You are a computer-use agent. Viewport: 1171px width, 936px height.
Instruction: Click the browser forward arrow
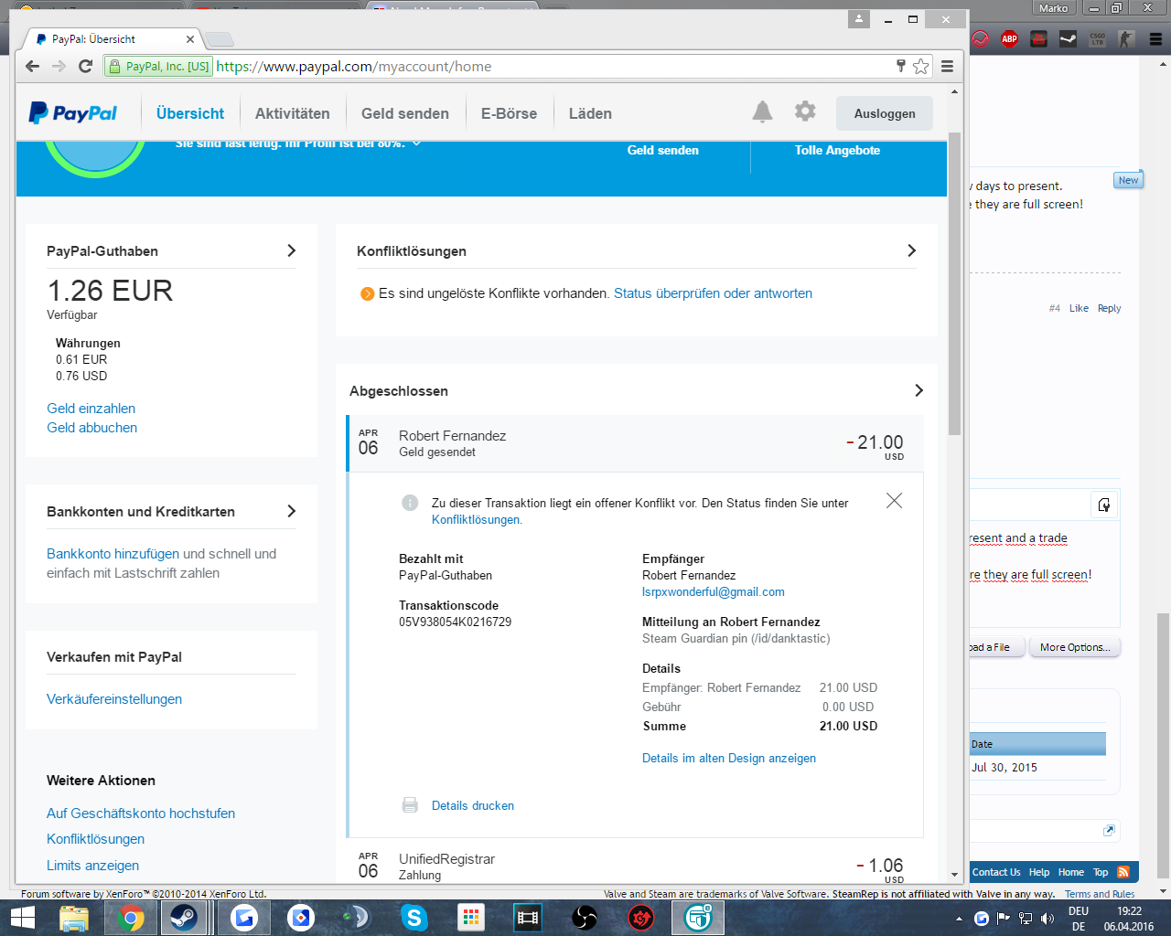pyautogui.click(x=59, y=66)
